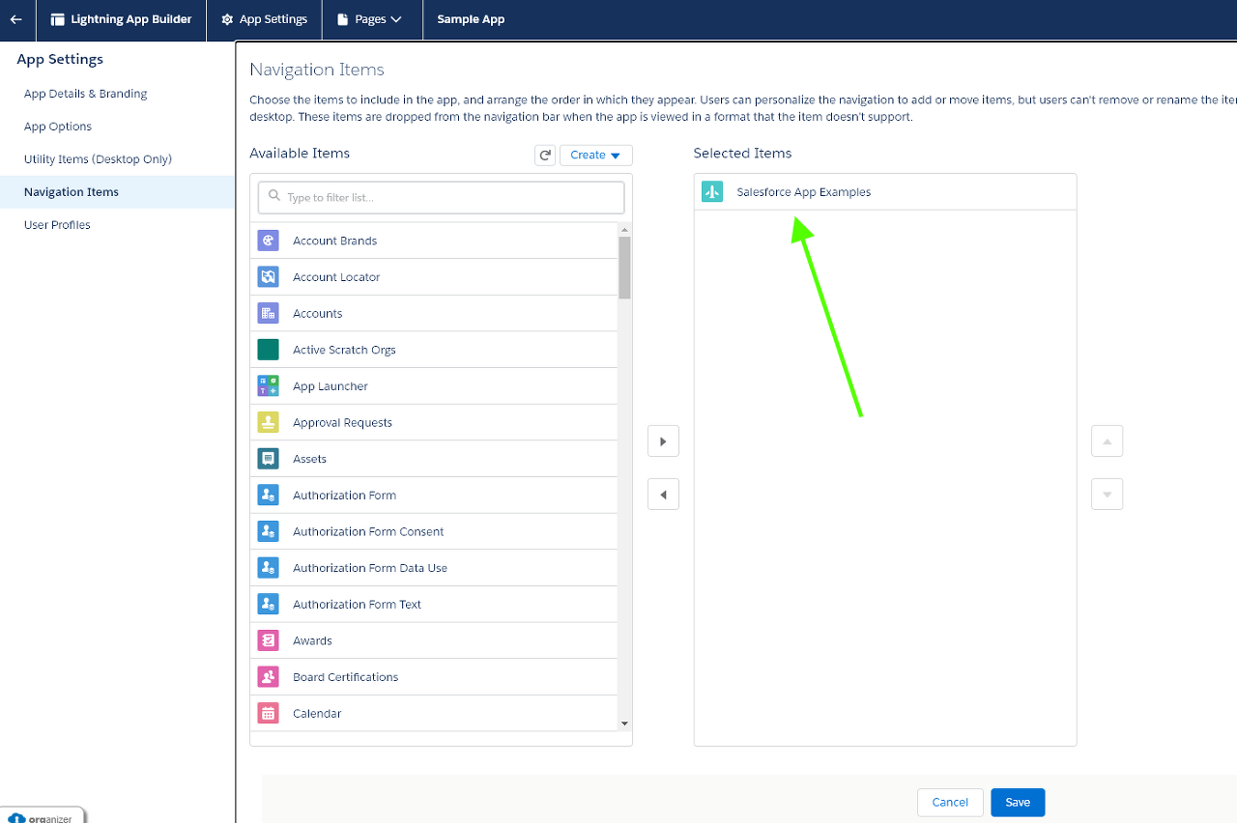Select Authorization Form Consent text
This screenshot has height=823, width=1237.
tap(368, 531)
